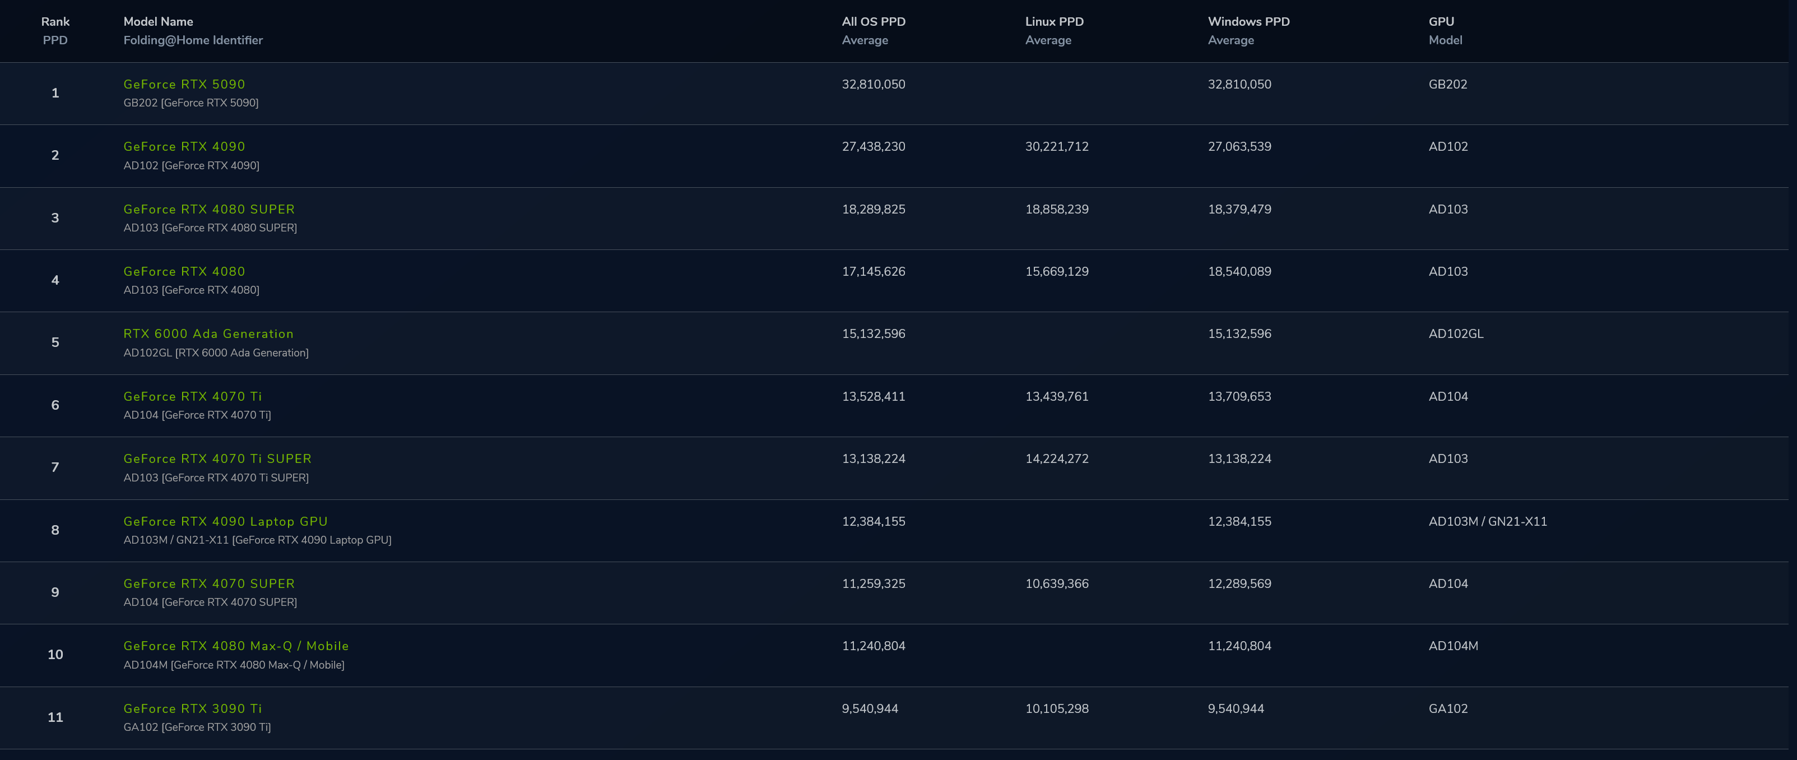Open the GeForce RTX 5090 link
This screenshot has height=760, width=1797.
184,85
